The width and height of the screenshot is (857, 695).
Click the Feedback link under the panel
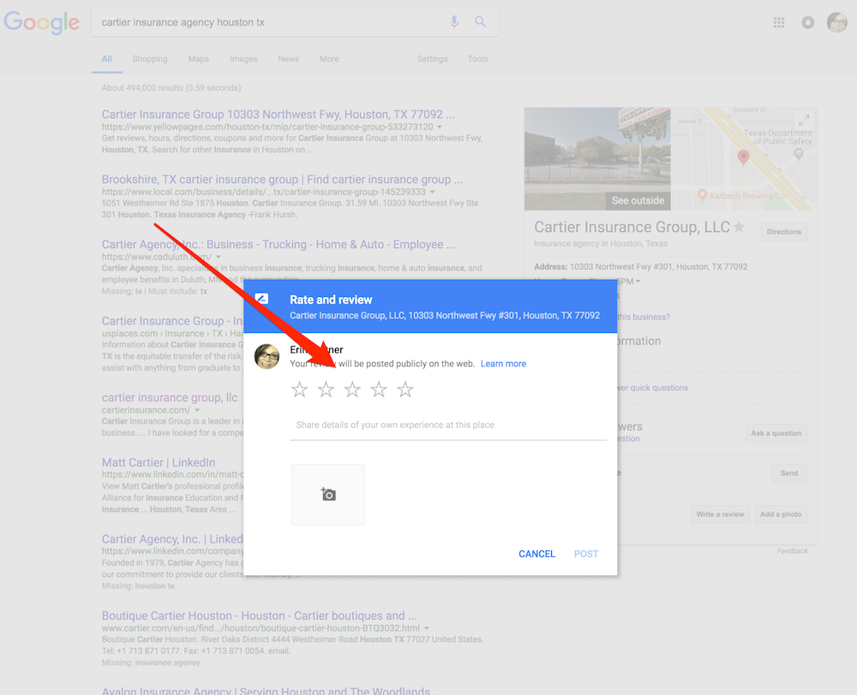pos(793,551)
